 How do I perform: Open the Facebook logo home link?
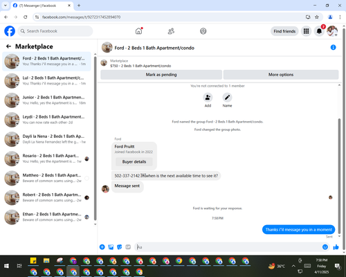coord(10,31)
